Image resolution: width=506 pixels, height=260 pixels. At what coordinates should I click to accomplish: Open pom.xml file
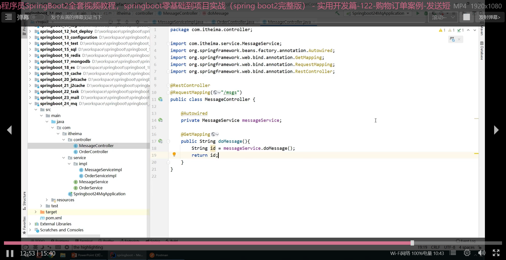coord(54,218)
